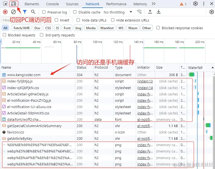Clear the network log
Viewport: 215px width, 169px height.
13,12
